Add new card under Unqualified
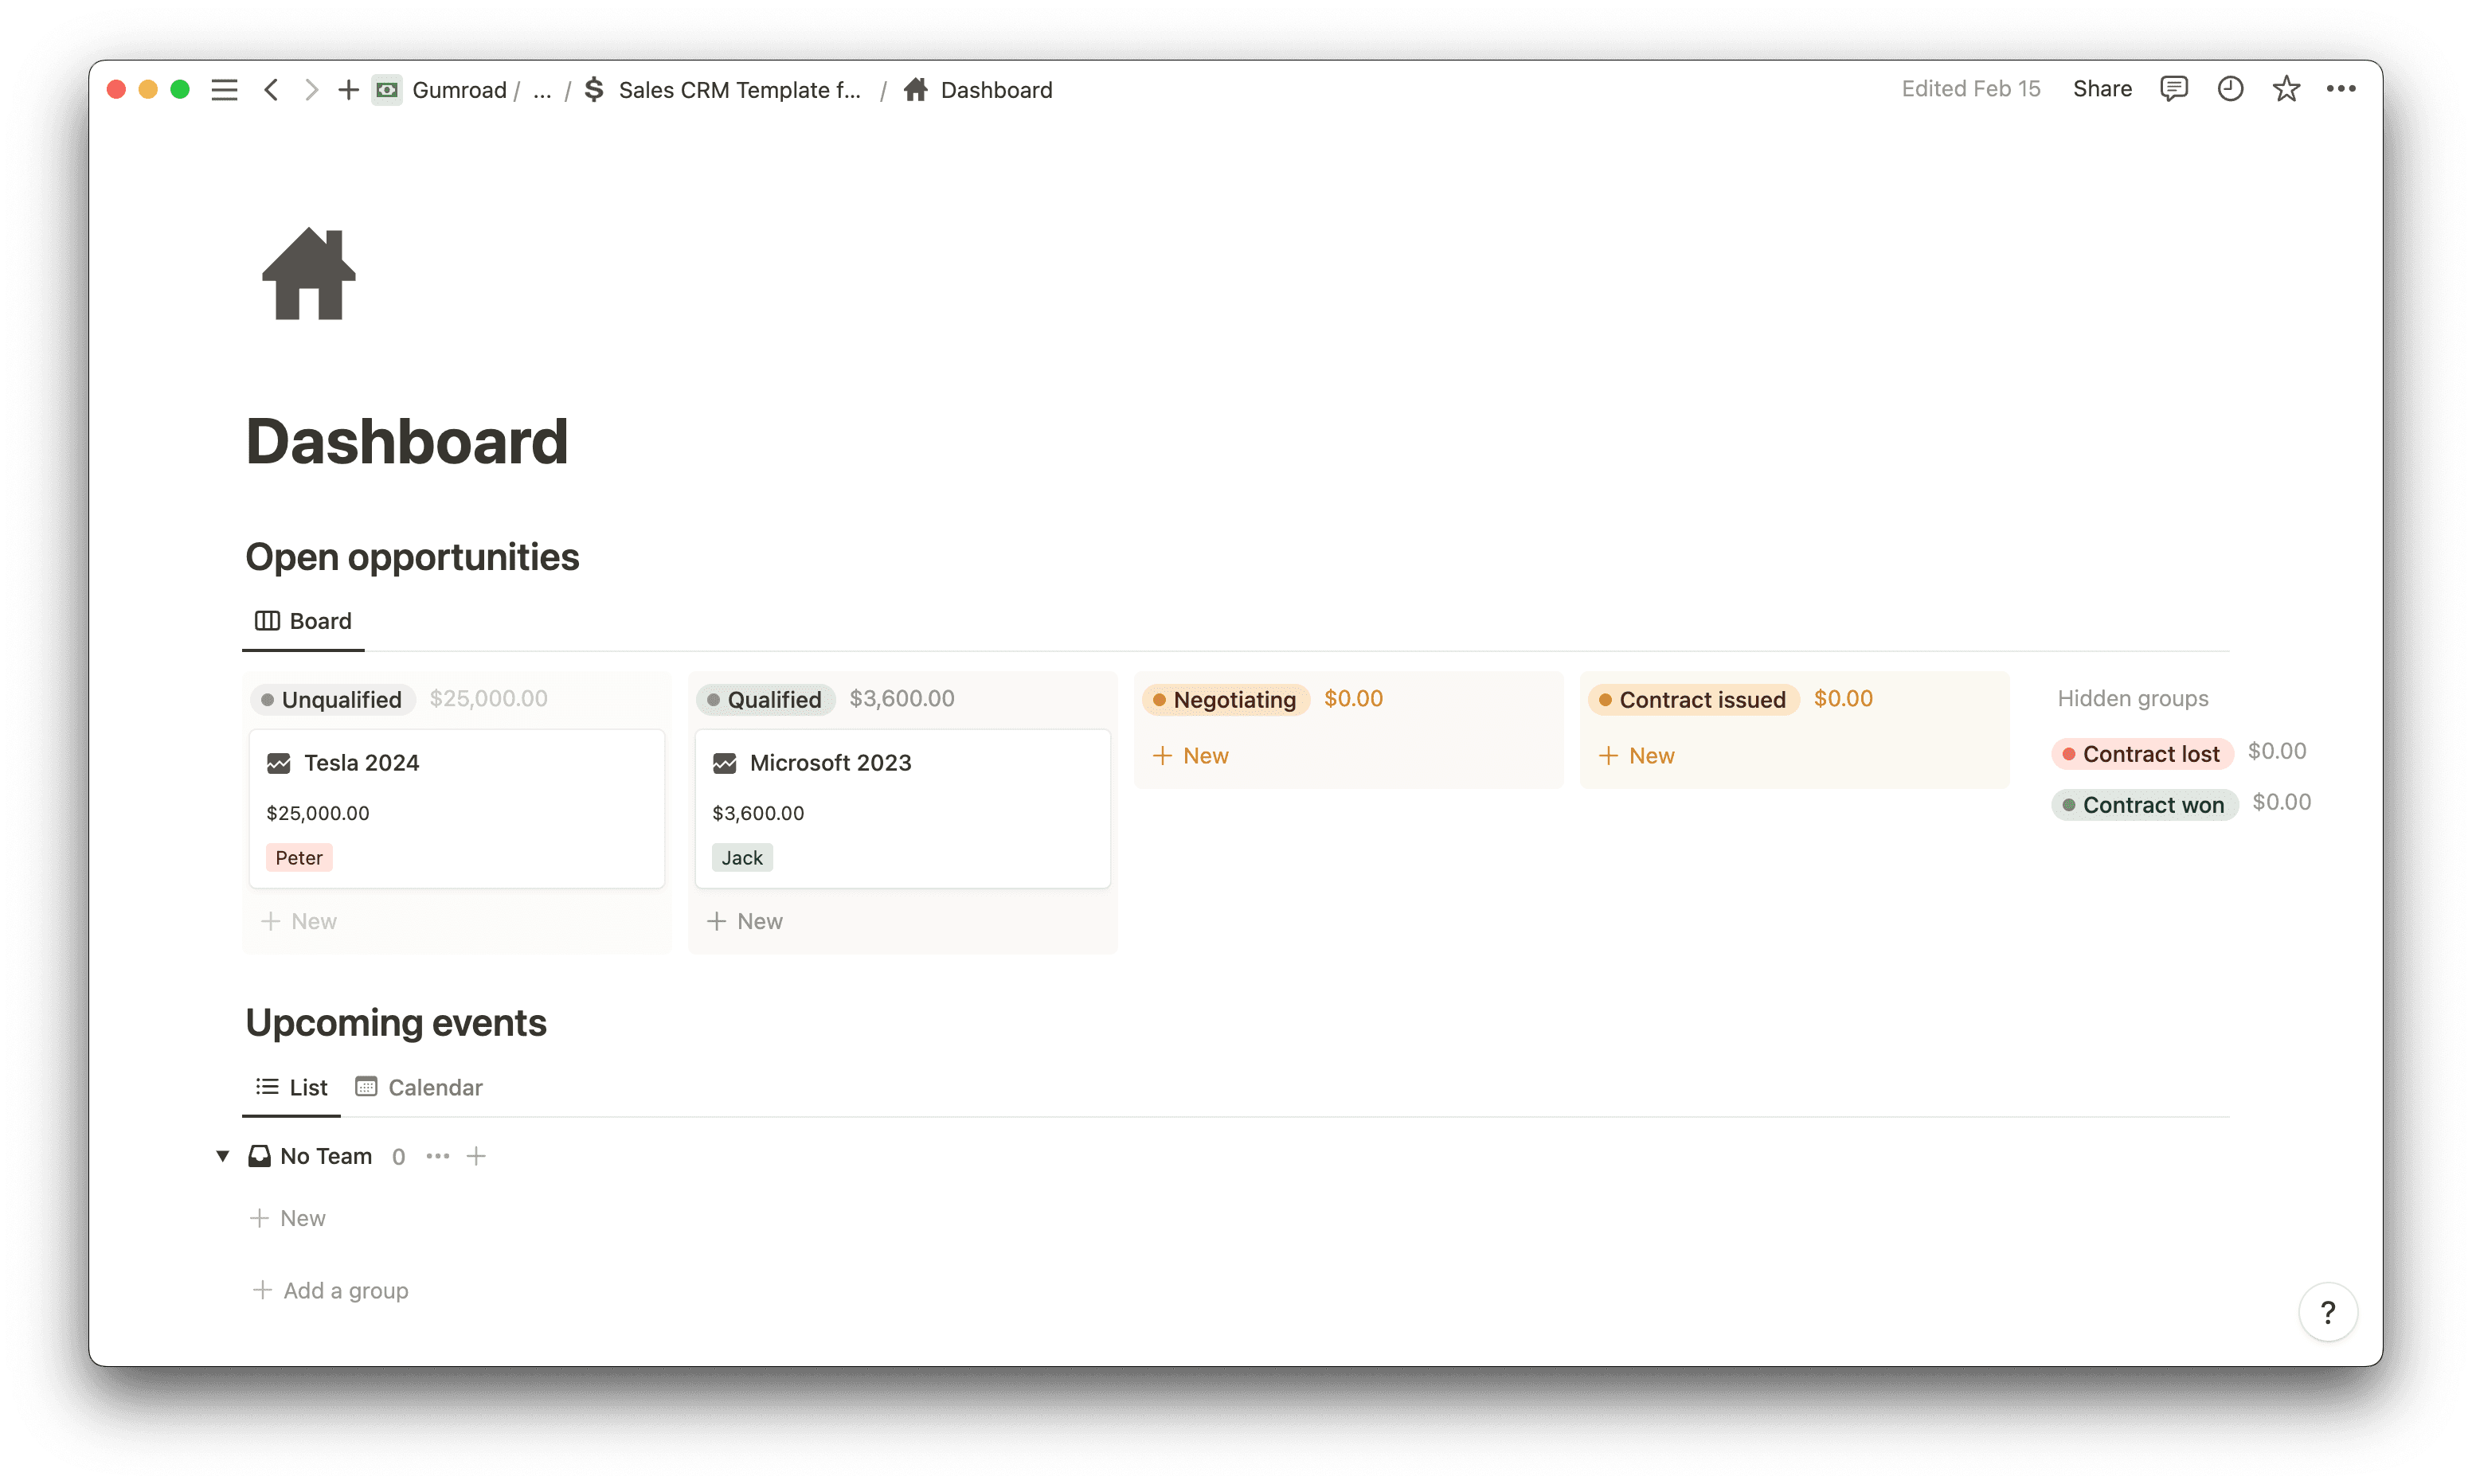The image size is (2472, 1484). pyautogui.click(x=299, y=921)
